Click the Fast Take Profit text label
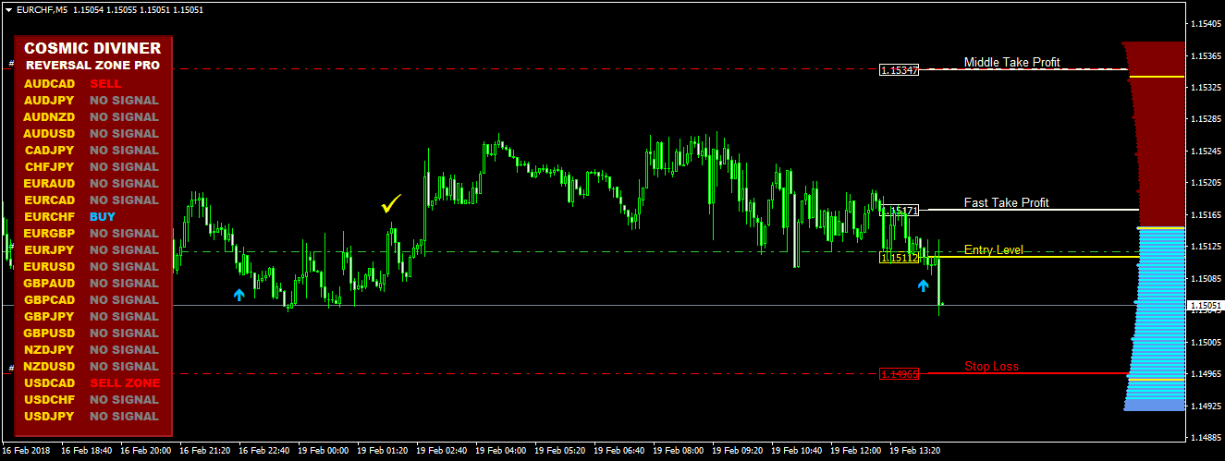Viewport: 1225px width, 461px height. [x=1006, y=202]
